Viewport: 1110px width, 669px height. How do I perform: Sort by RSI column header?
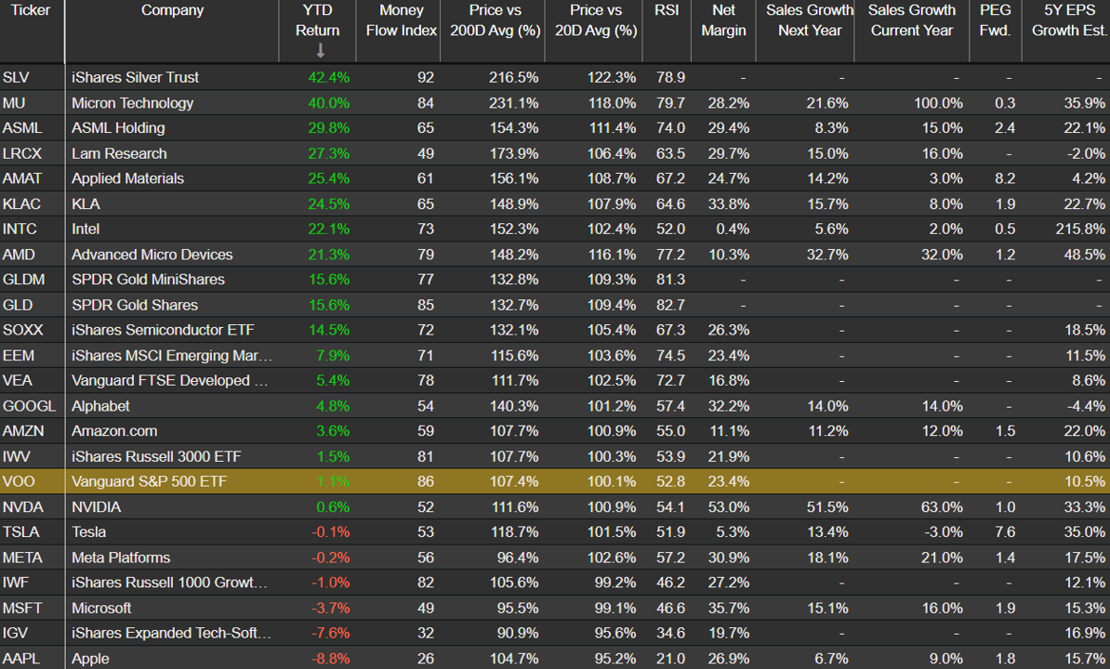[x=667, y=10]
